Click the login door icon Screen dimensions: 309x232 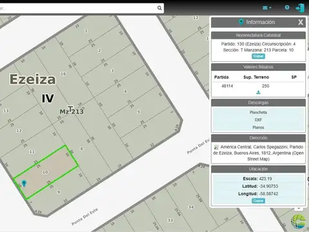300,8
